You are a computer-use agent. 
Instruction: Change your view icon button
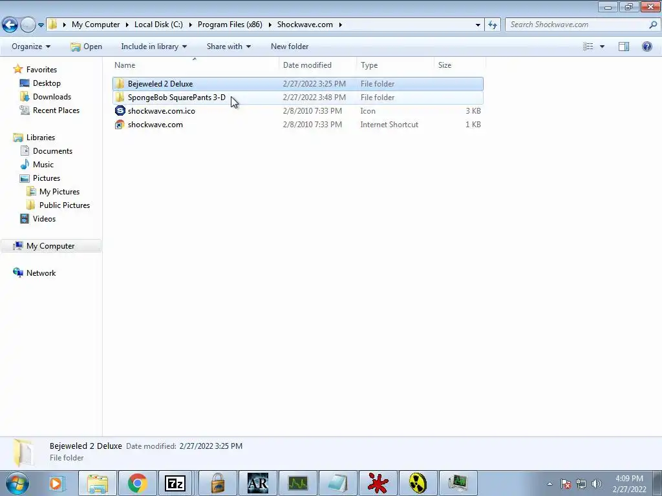(x=588, y=46)
